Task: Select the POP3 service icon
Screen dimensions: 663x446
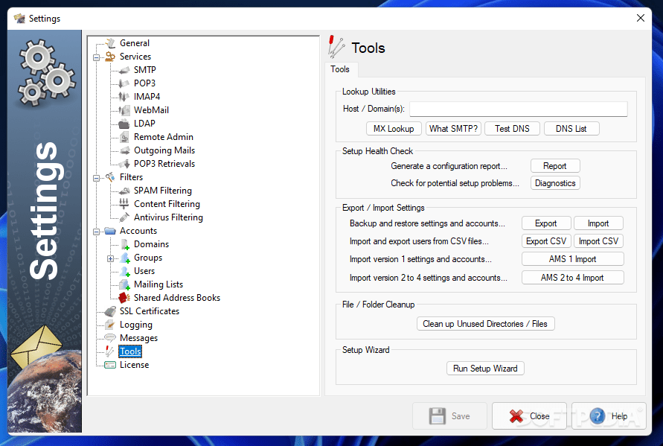Action: [124, 83]
